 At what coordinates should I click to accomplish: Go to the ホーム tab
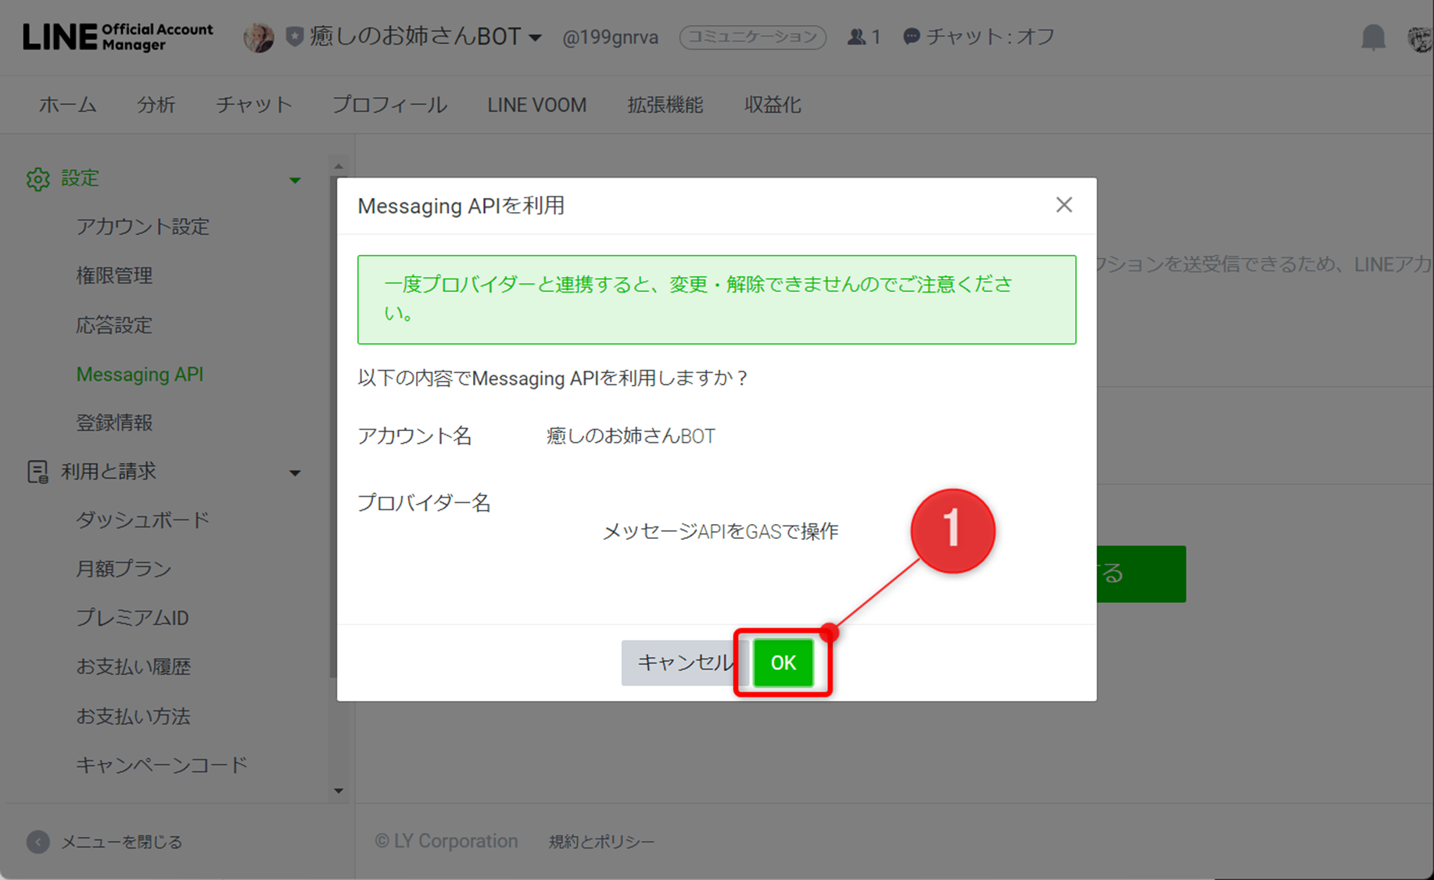tap(67, 105)
